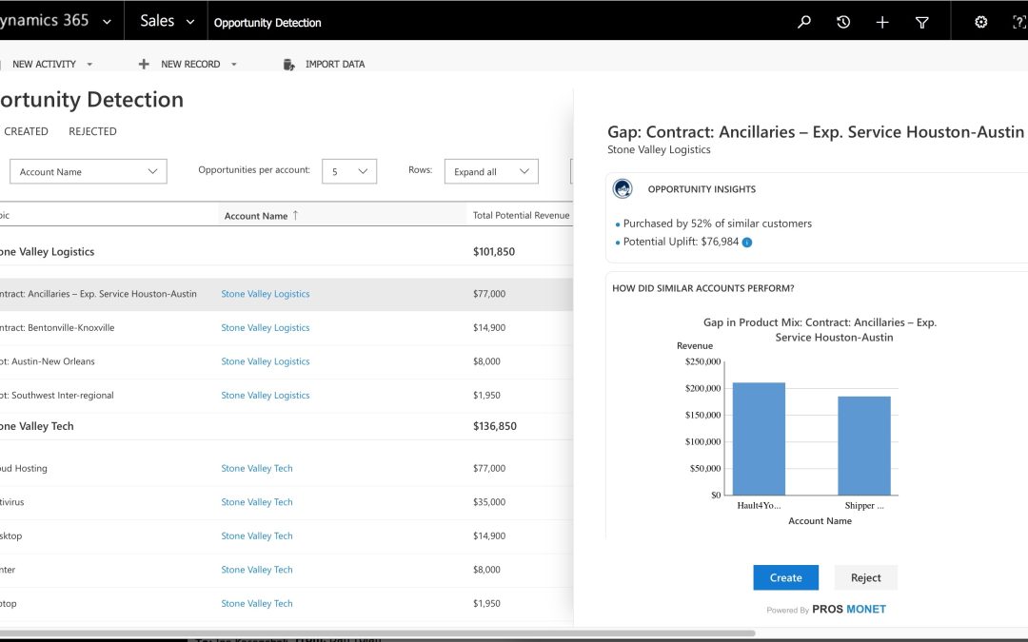The image size is (1028, 642).
Task: Click the Potential Uplift info icon
Action: click(x=747, y=243)
